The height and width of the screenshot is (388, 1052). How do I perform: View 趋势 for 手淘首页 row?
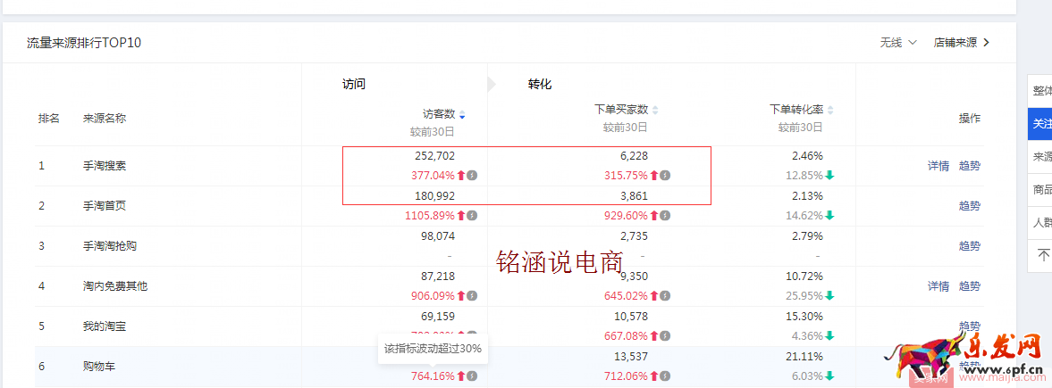click(970, 206)
